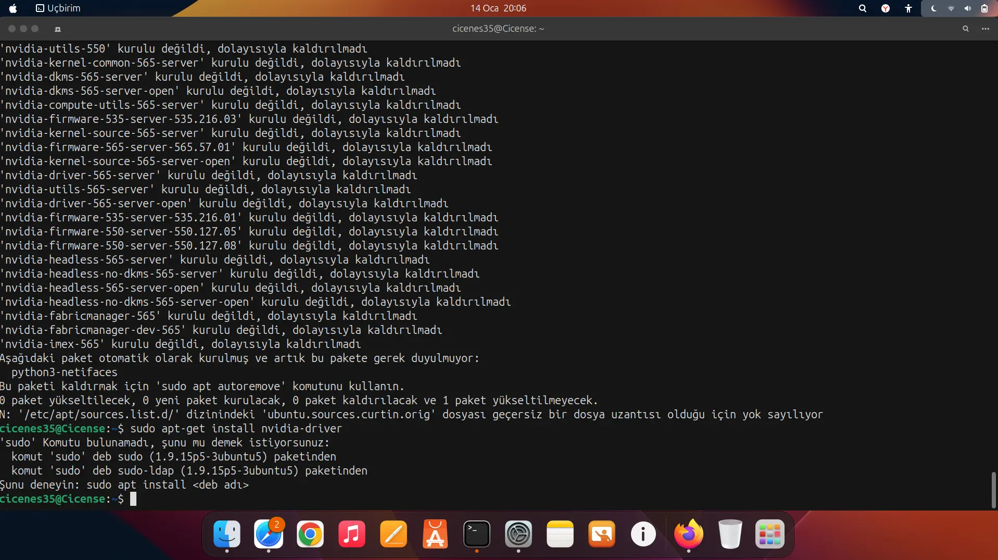Screen dimensions: 998x560
Task: Click the 'nvidia-fabricmanager-dev-565' line
Action: [x=221, y=330]
